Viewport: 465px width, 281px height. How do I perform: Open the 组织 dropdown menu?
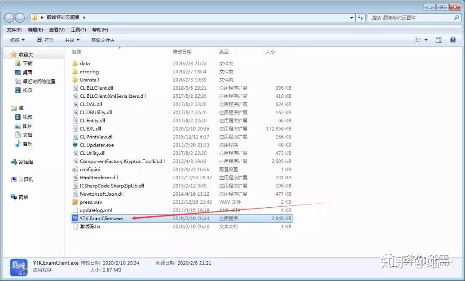[x=16, y=40]
